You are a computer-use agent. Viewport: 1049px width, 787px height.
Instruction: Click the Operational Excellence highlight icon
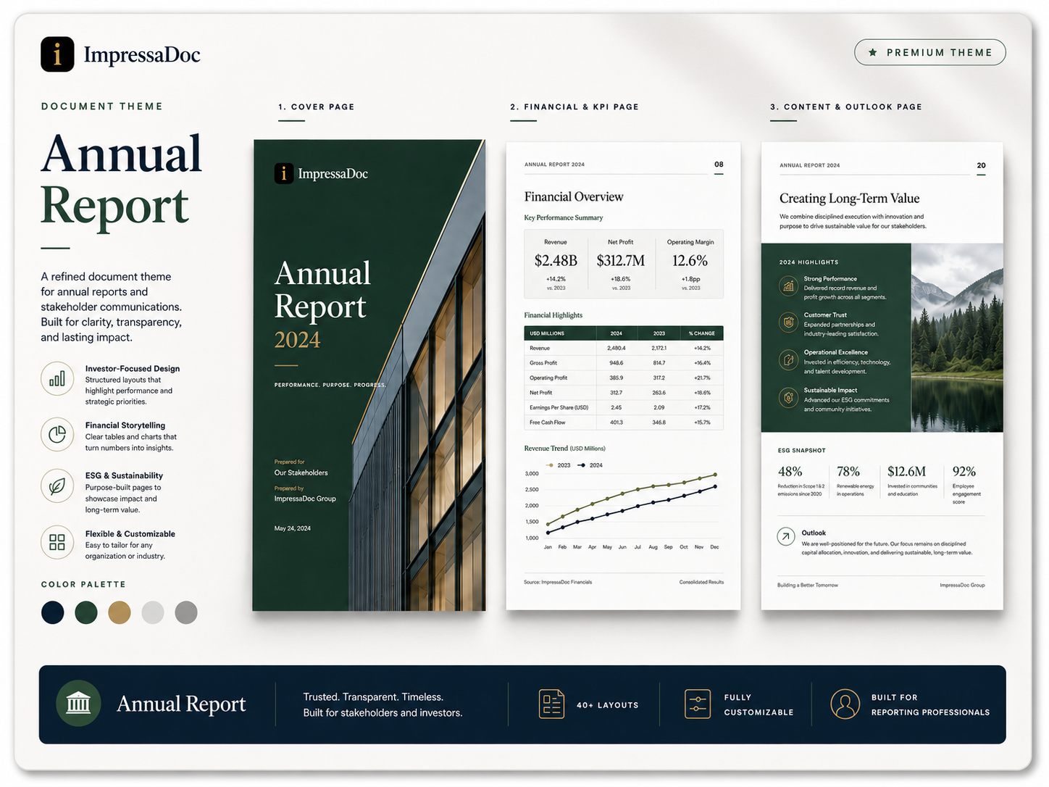[788, 359]
